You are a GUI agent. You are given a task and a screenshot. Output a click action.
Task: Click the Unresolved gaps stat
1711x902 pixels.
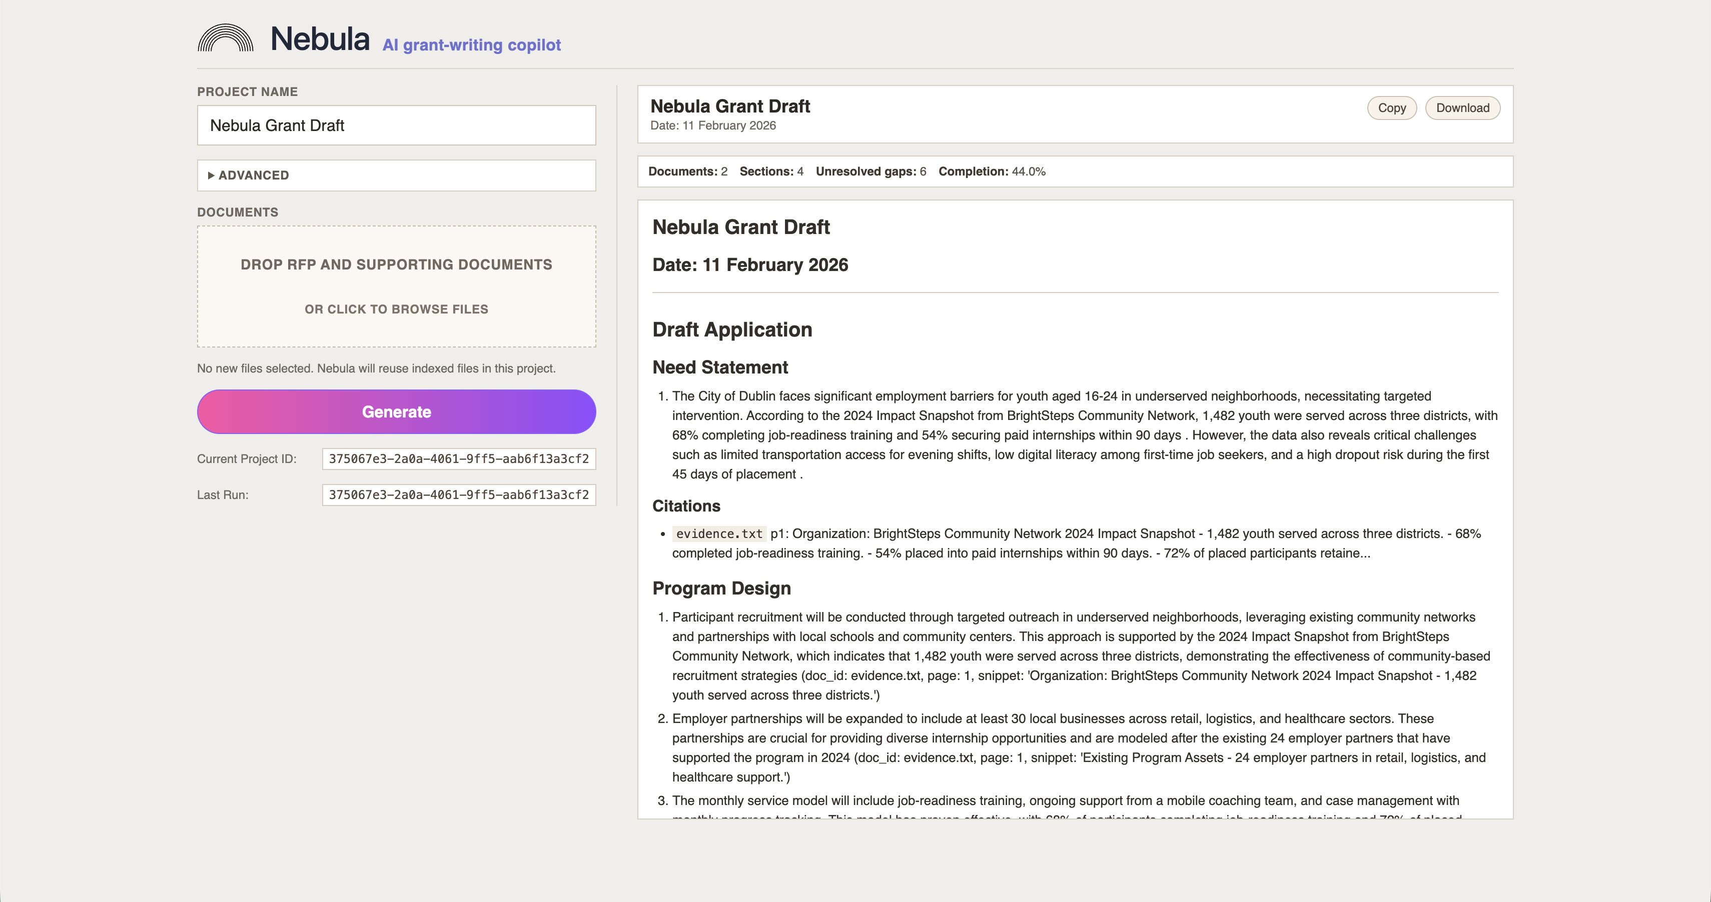[870, 171]
